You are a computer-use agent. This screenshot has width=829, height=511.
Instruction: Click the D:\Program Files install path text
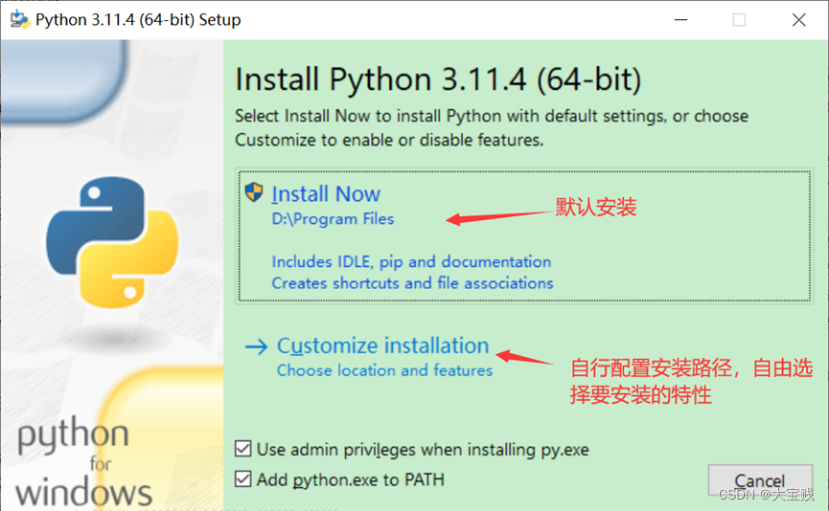tap(333, 218)
